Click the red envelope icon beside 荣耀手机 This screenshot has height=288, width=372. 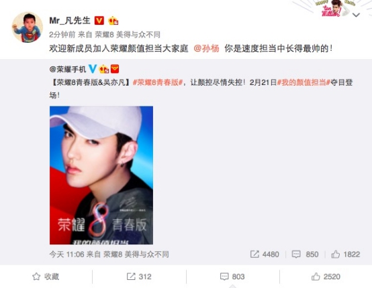point(115,69)
